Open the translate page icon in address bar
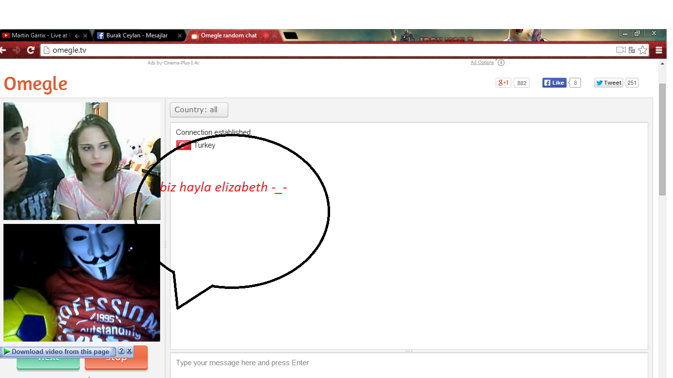 (633, 50)
